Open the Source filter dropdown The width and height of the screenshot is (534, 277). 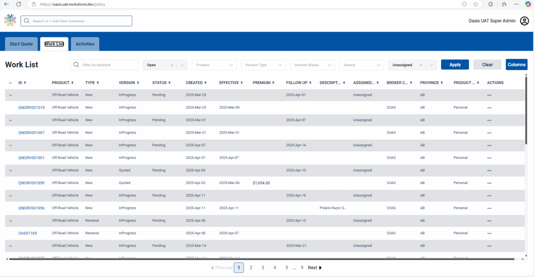pyautogui.click(x=361, y=65)
